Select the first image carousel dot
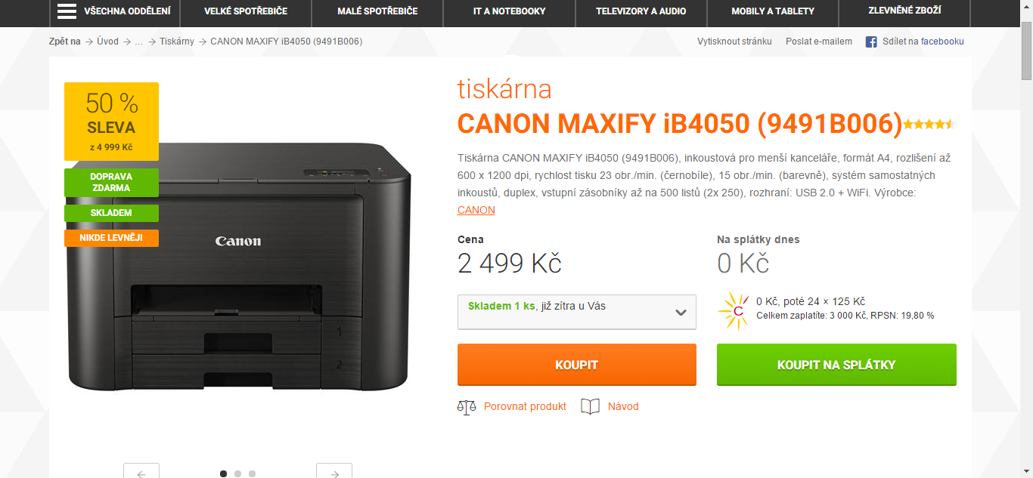The height and width of the screenshot is (478, 1033). 223,473
